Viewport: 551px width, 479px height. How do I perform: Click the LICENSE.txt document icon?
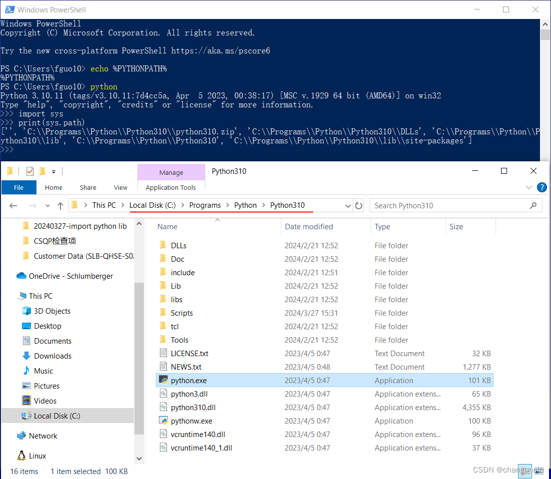point(163,353)
